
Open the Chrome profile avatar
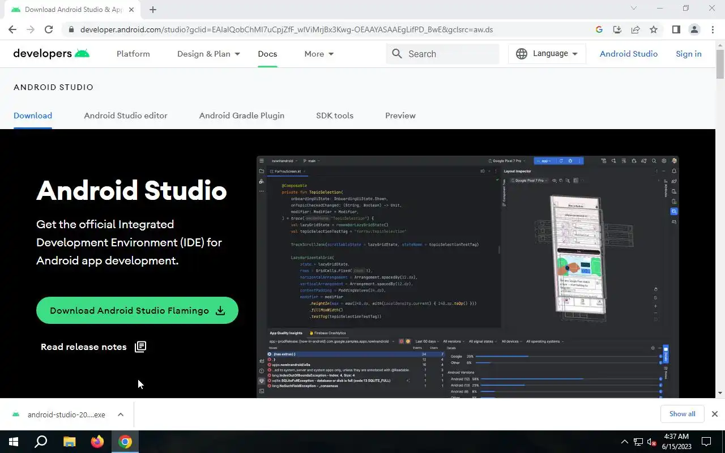coord(694,29)
